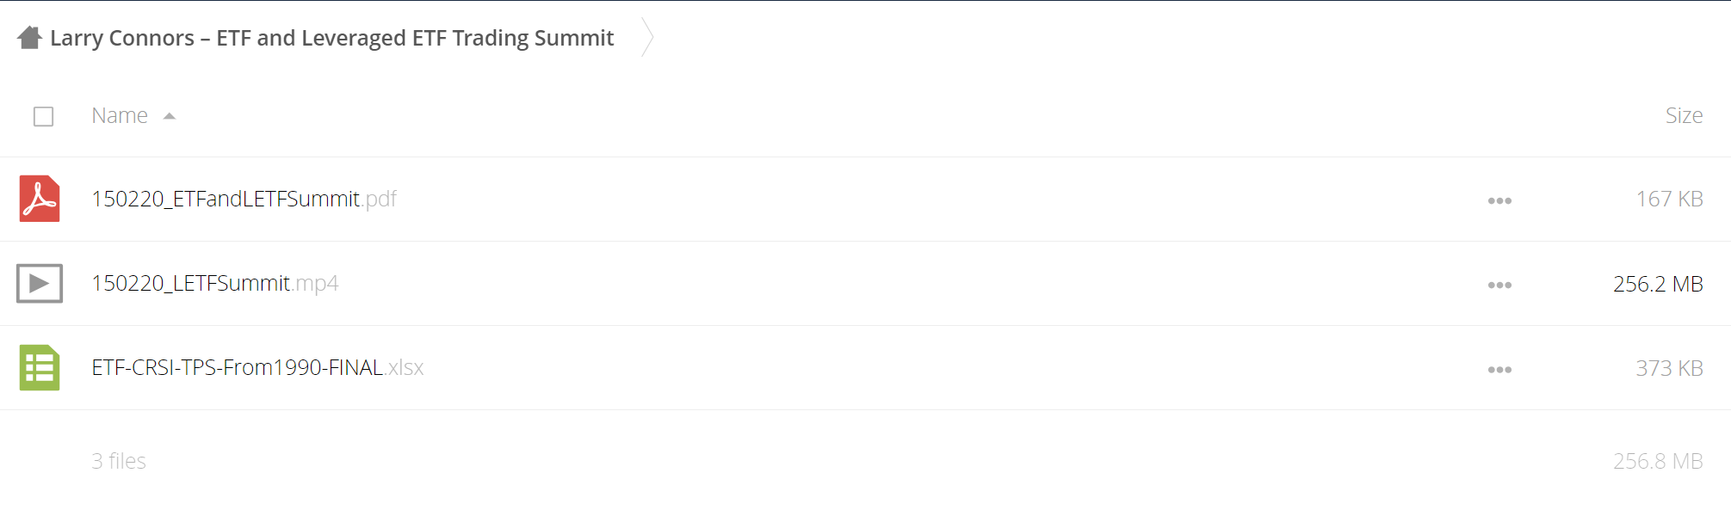The height and width of the screenshot is (522, 1731).
Task: Sort files by the Size column
Action: (1684, 115)
